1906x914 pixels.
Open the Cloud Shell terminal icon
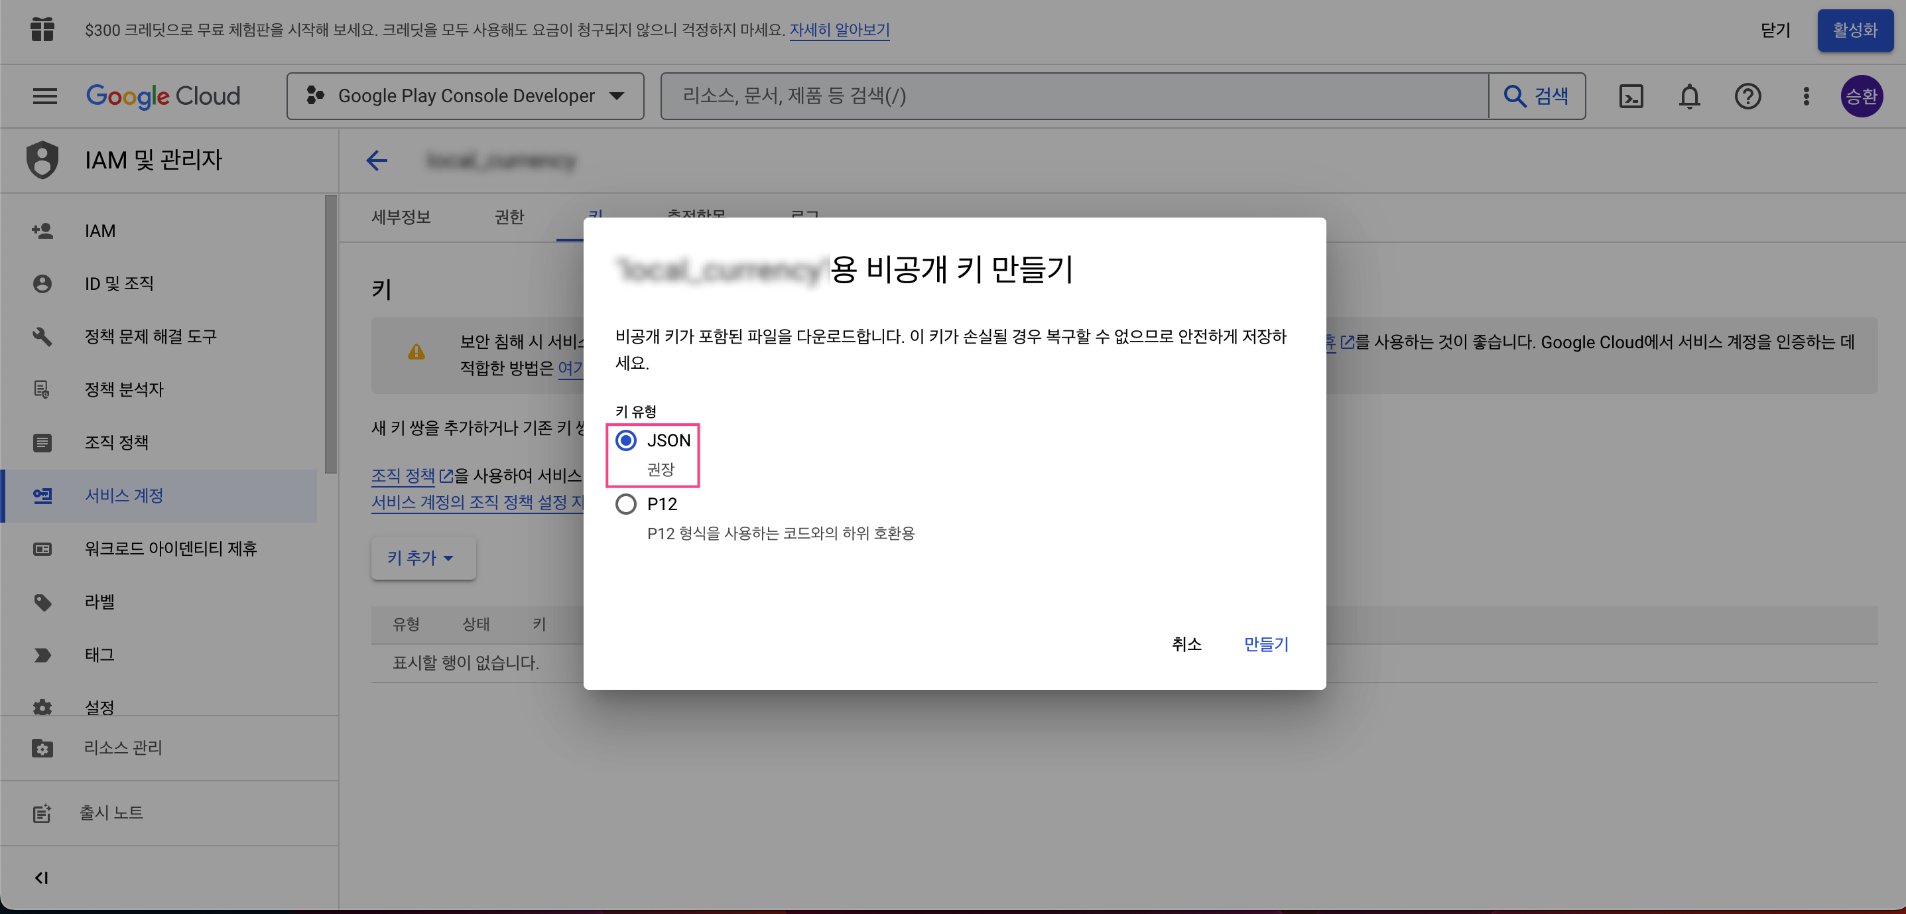tap(1631, 96)
